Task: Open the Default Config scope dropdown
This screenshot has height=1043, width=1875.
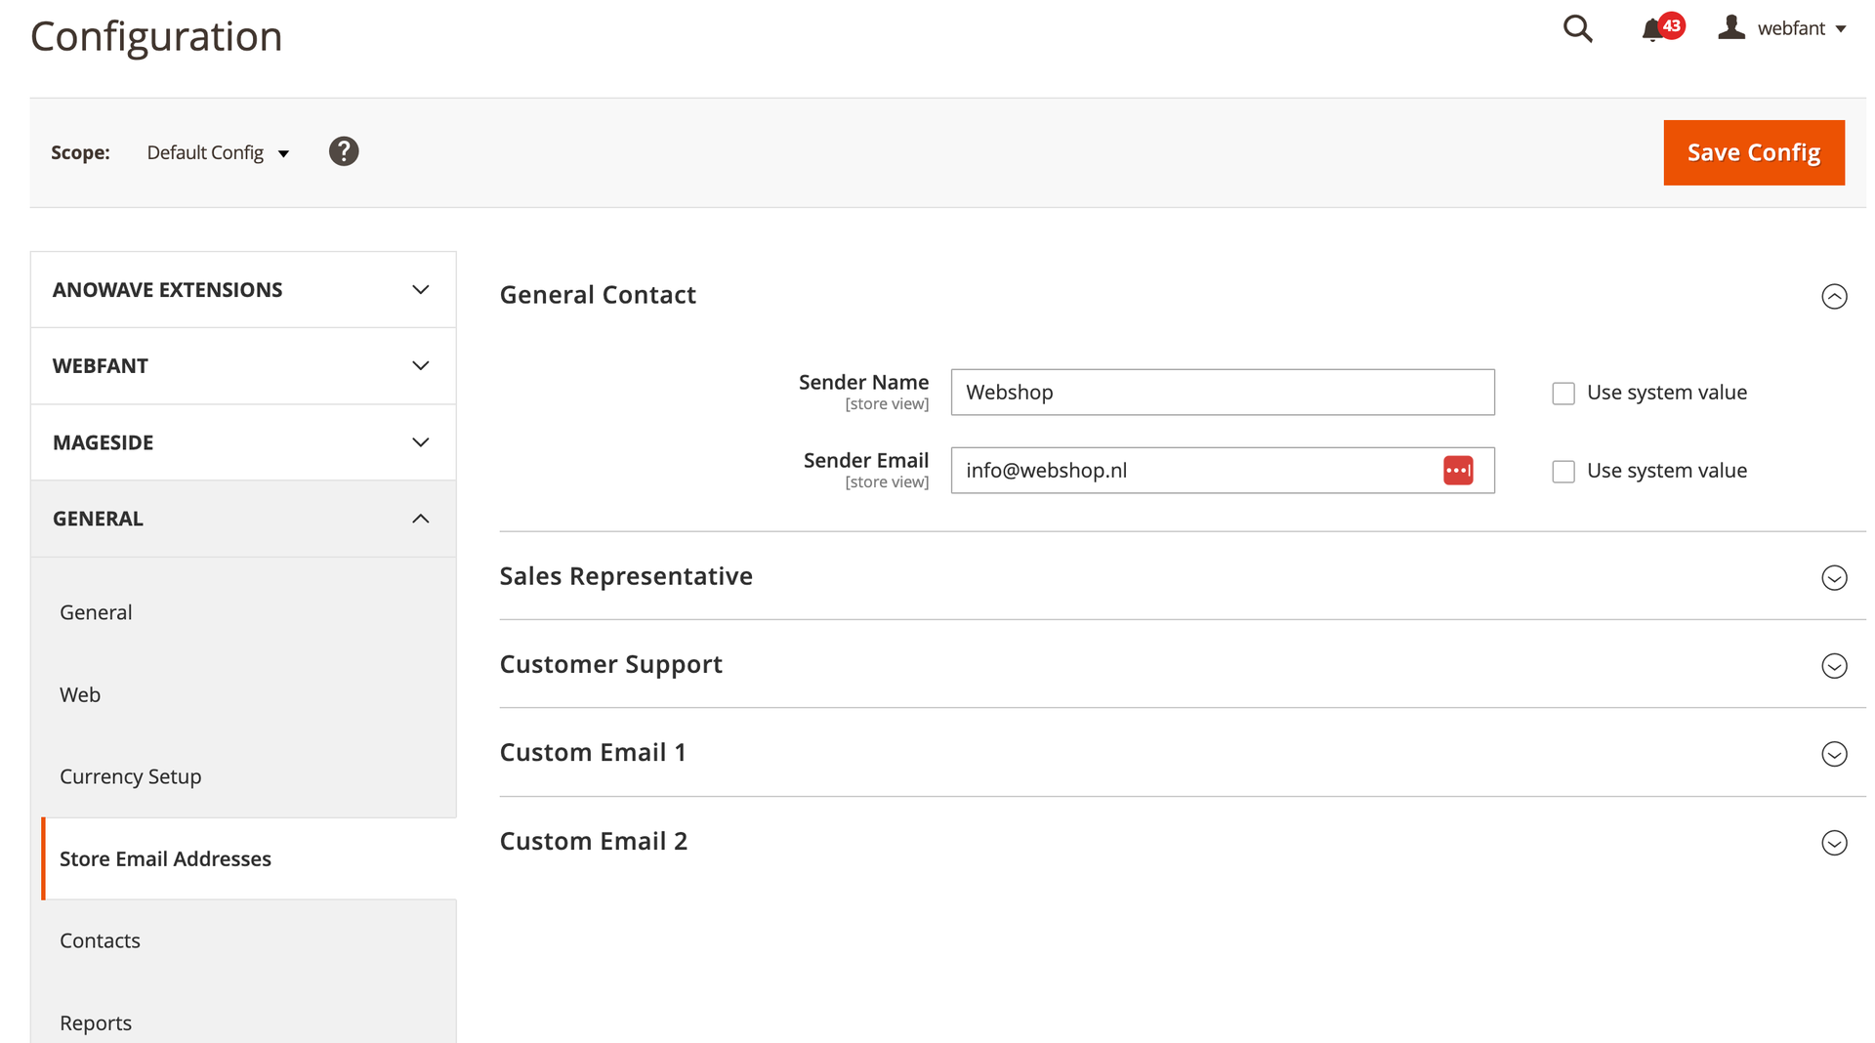Action: (218, 153)
